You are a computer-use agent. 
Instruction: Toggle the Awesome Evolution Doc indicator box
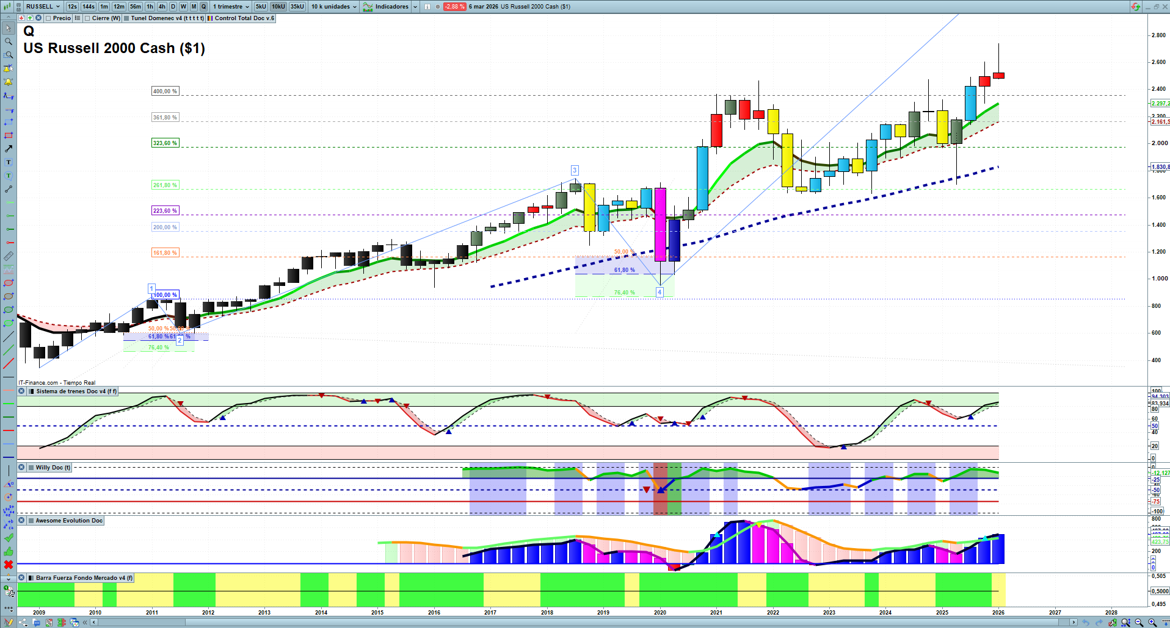[32, 521]
